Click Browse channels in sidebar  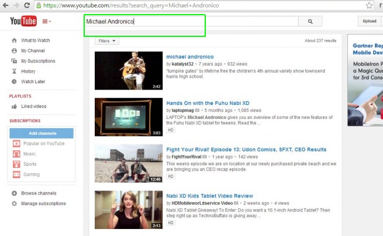[x=39, y=193]
